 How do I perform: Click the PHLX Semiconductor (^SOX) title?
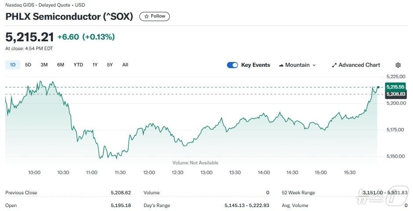pos(69,16)
